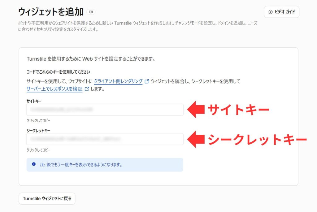Click the blue info icon in the note
Screen dimensions: 317x212
[x=34, y=164]
